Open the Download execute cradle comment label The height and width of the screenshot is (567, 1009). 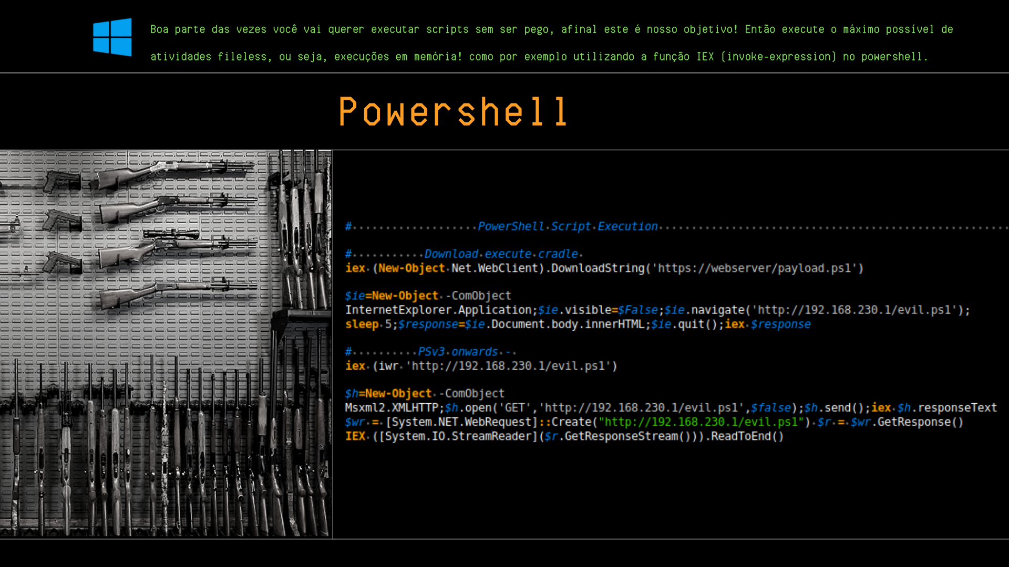pyautogui.click(x=501, y=254)
